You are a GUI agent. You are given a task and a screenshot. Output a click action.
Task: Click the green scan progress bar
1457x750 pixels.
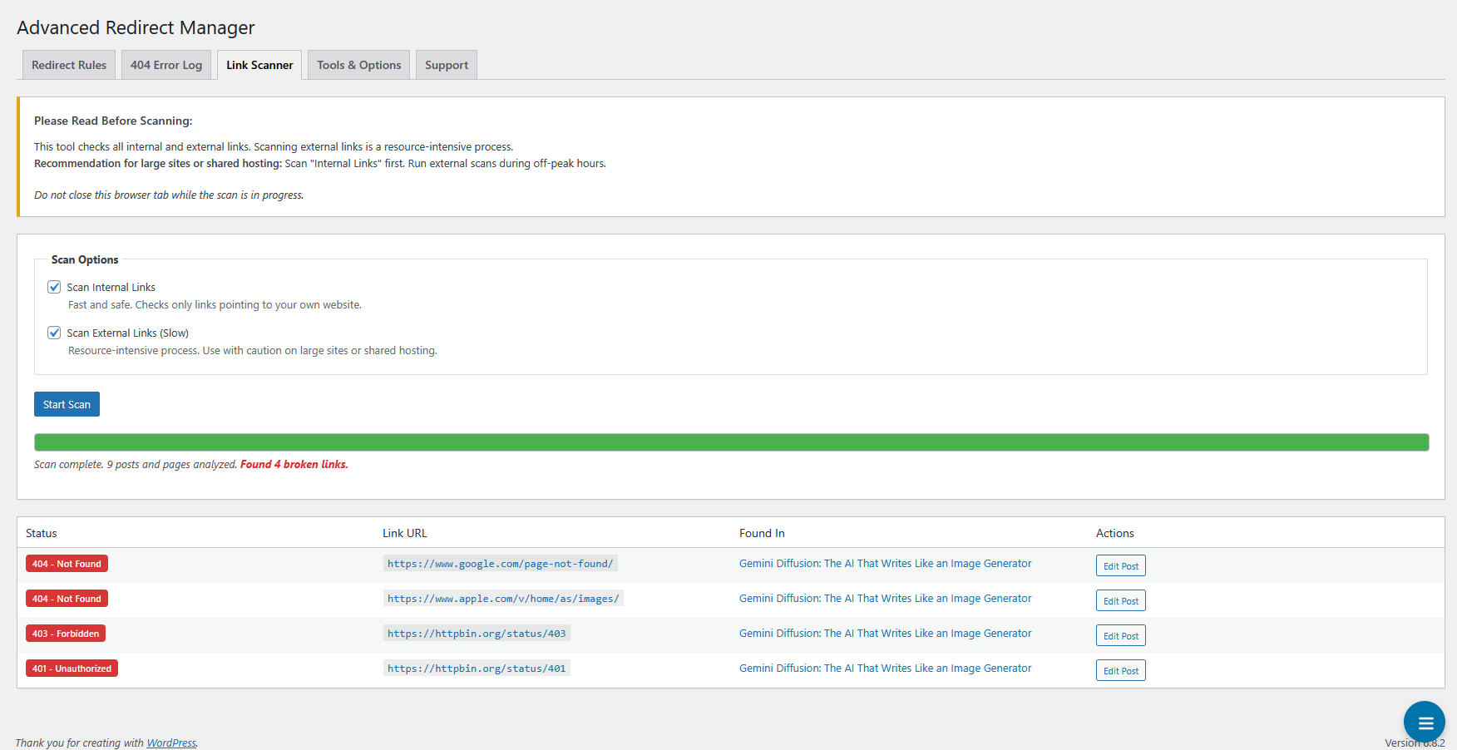(731, 442)
